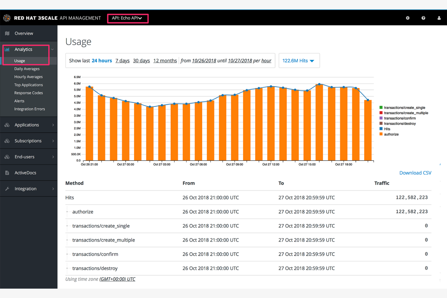
Task: Open Response Codes
Action: 28,93
